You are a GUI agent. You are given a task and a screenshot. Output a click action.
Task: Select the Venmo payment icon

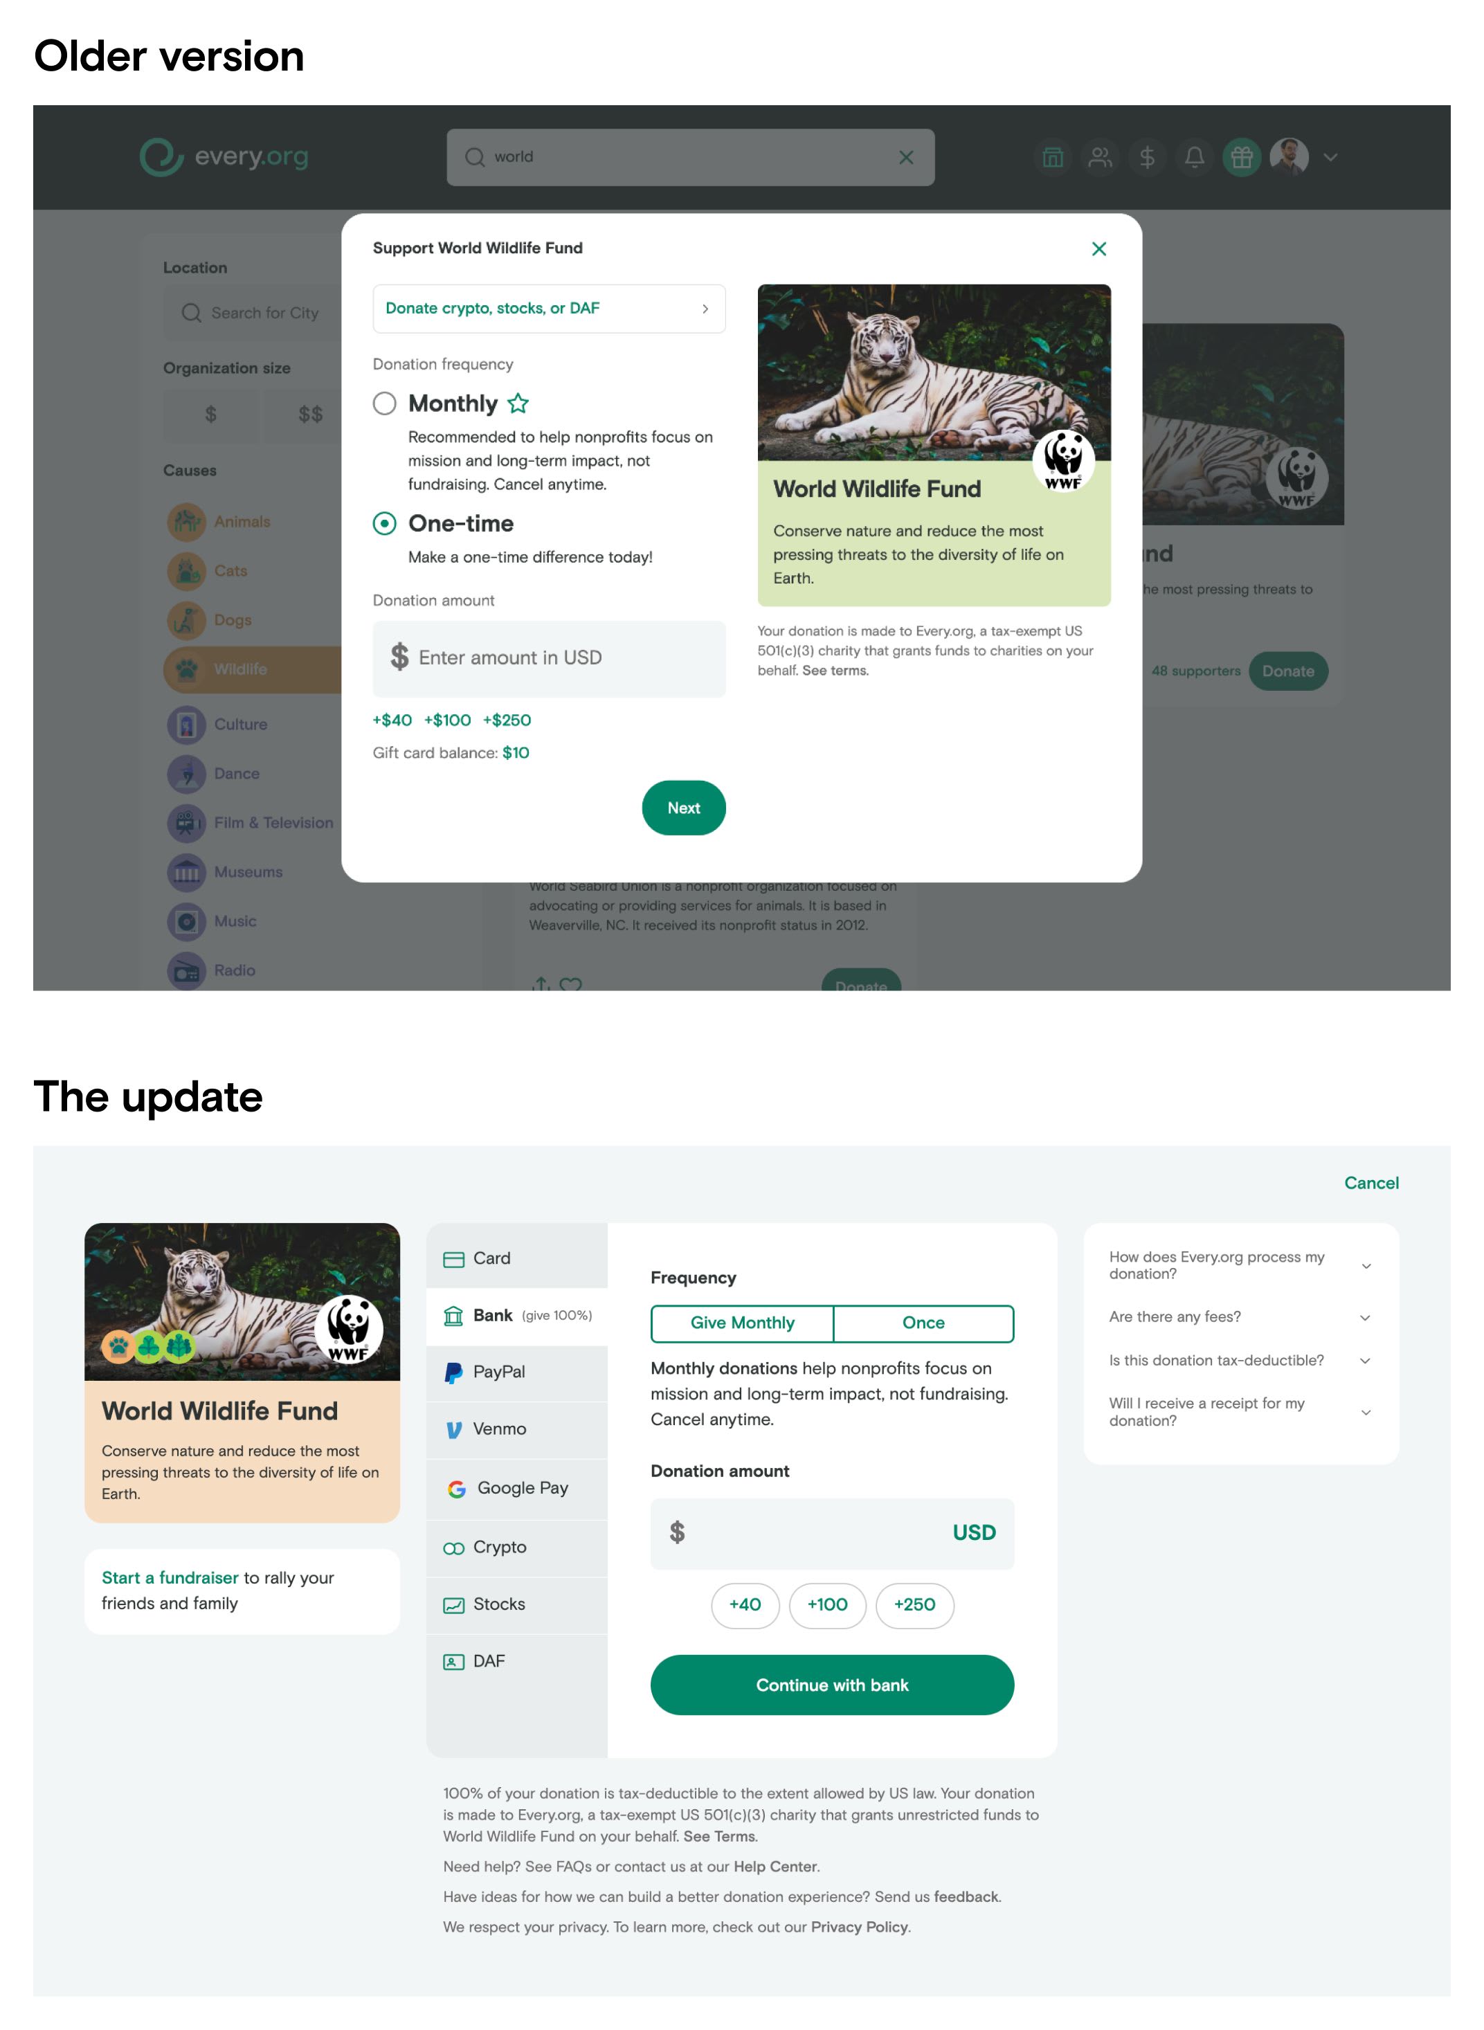(452, 1428)
